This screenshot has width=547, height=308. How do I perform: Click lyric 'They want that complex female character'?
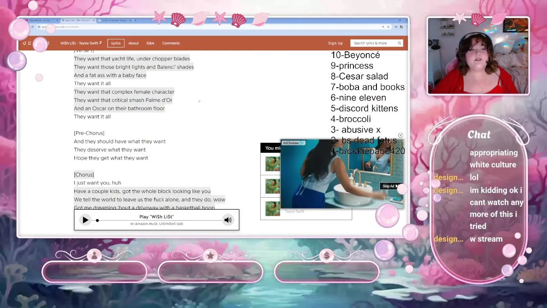(124, 92)
